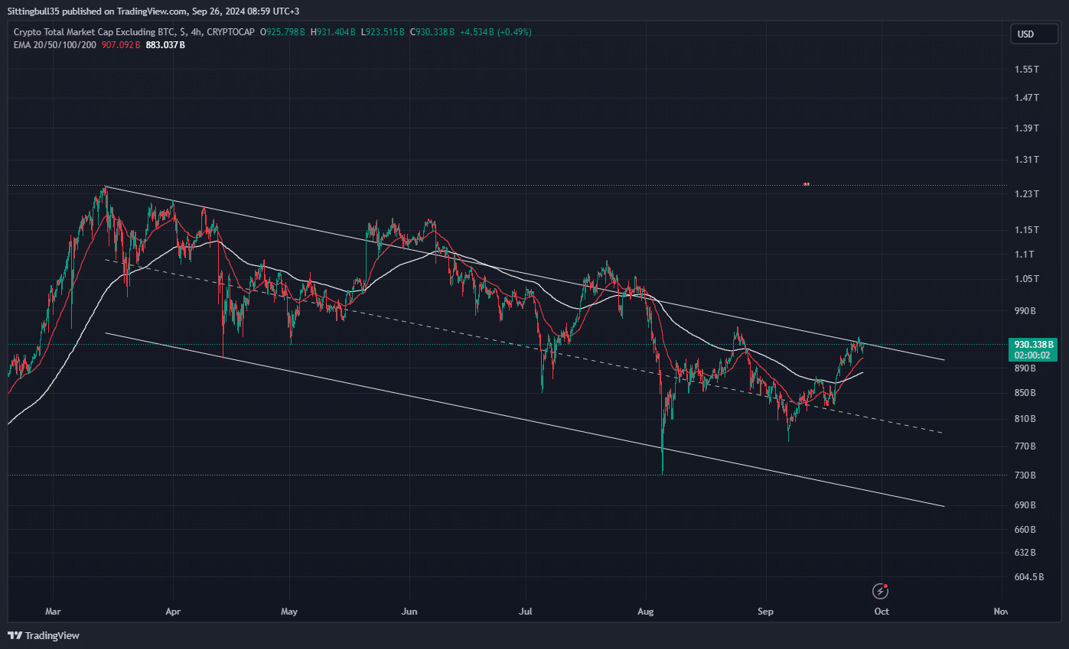Screen dimensions: 1069x649
Task: Click the 850 B price axis label
Action: click(1025, 393)
